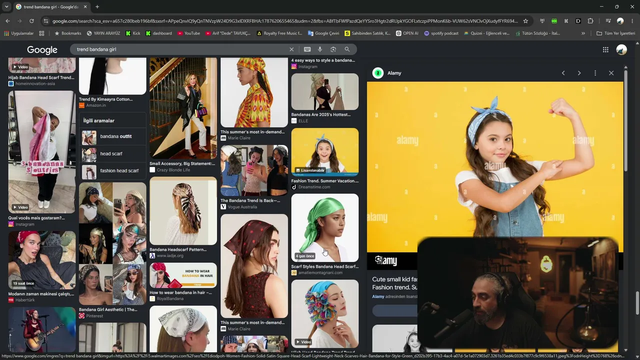Open the Royalty Free Music bookmark
This screenshot has width=640, height=360.
279,33
